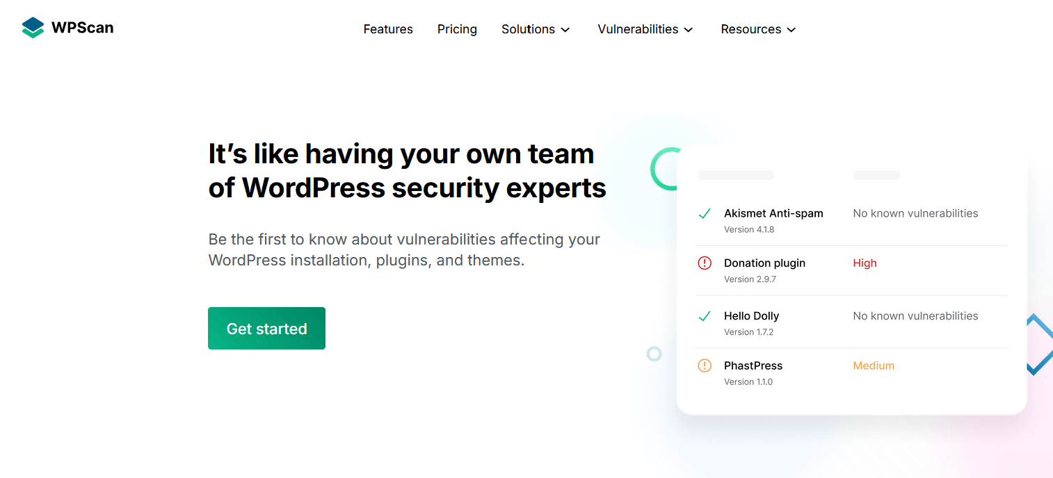This screenshot has width=1053, height=478.
Task: Click the green checkmark next to Hello Dolly
Action: pos(705,315)
